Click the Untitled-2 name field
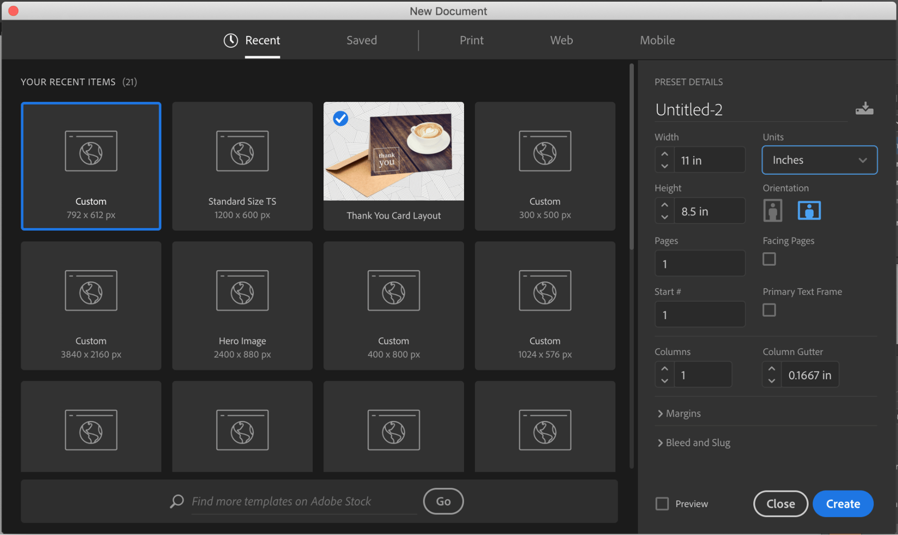 (x=723, y=109)
